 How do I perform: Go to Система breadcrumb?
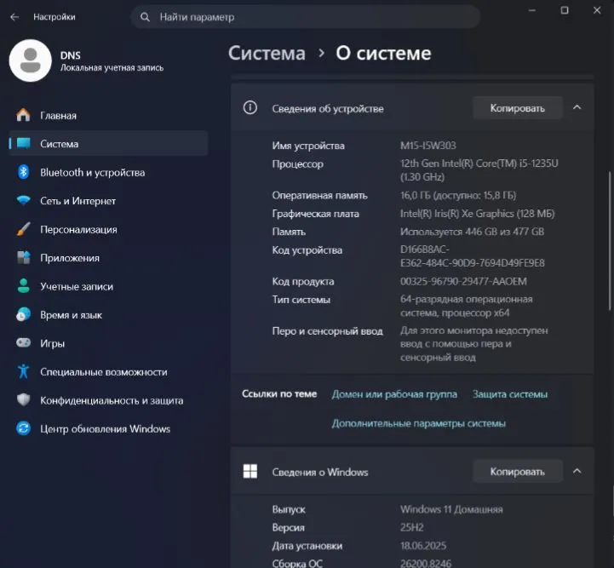[x=267, y=54]
